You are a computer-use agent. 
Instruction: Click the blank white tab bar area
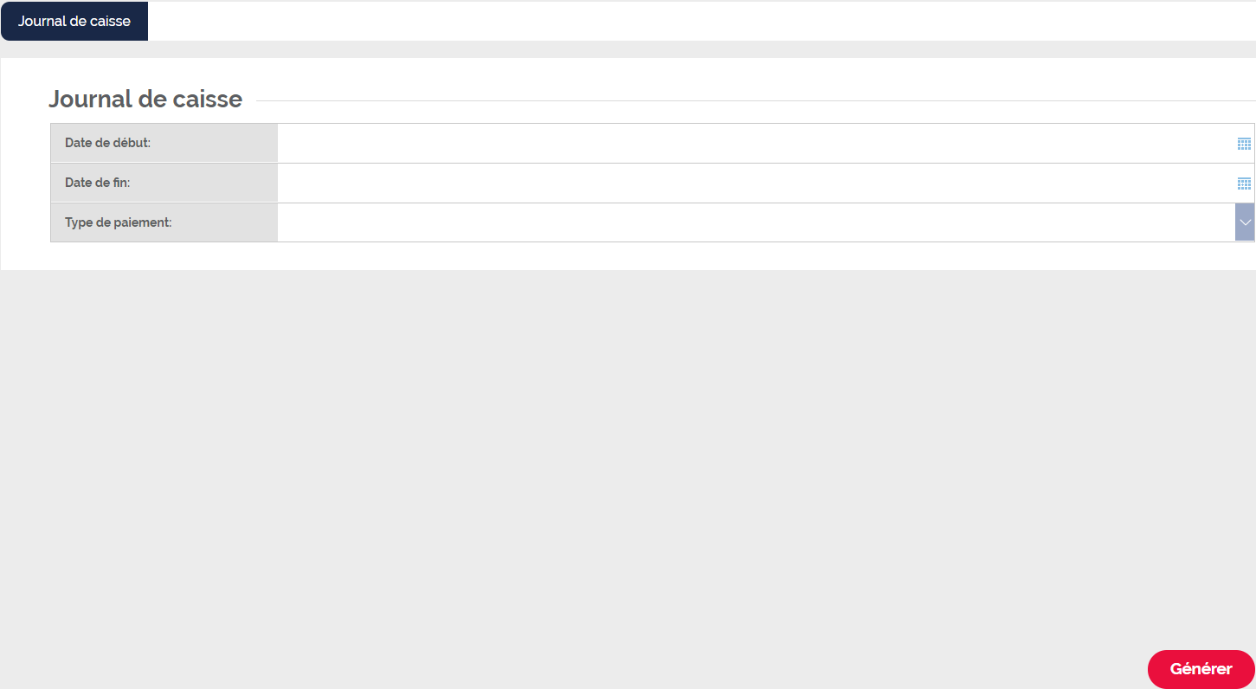click(x=701, y=21)
